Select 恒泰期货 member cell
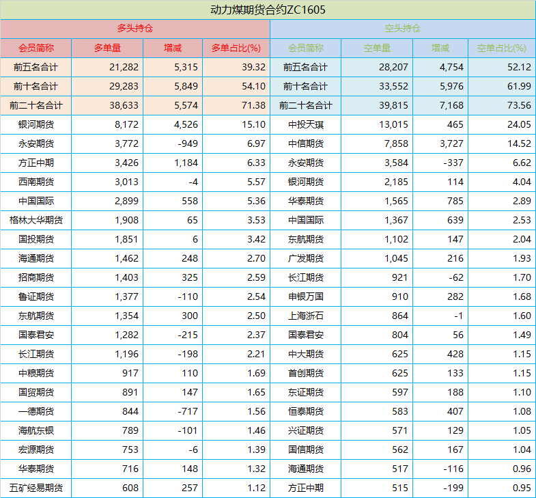536x498 pixels. tap(306, 412)
